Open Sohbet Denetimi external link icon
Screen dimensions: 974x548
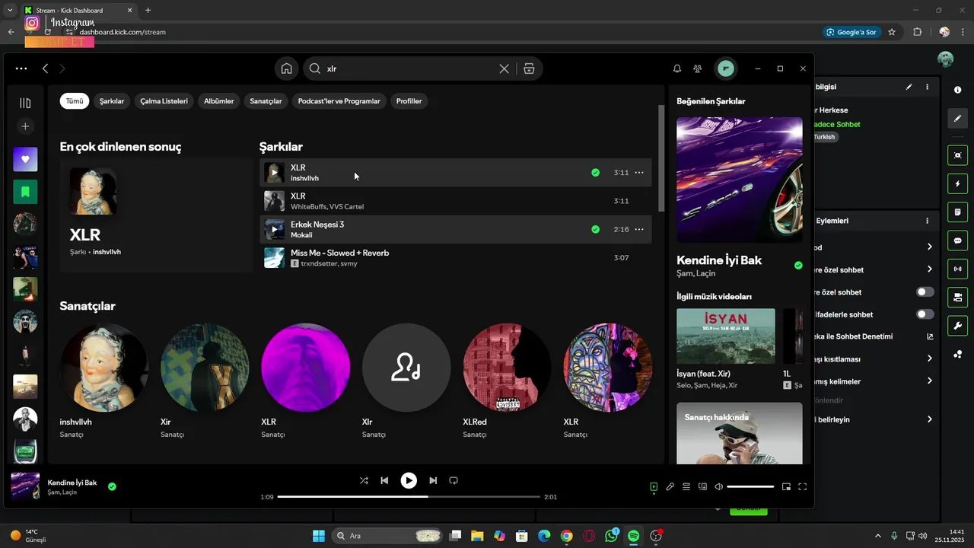[x=930, y=336]
